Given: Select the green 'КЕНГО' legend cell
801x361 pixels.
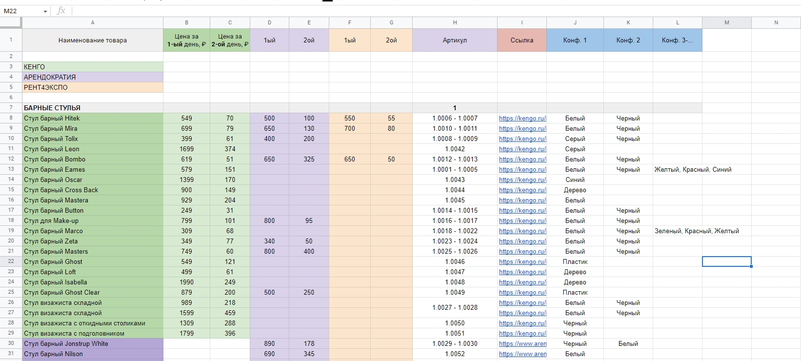Looking at the screenshot, I should (x=93, y=67).
